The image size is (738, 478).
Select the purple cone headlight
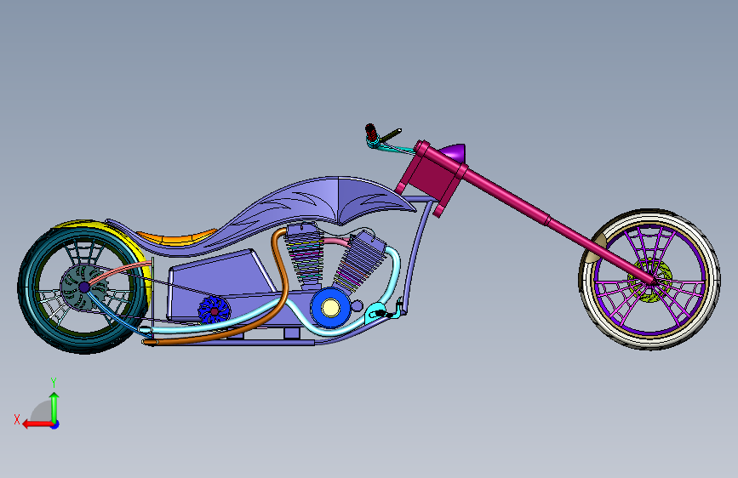click(x=453, y=153)
